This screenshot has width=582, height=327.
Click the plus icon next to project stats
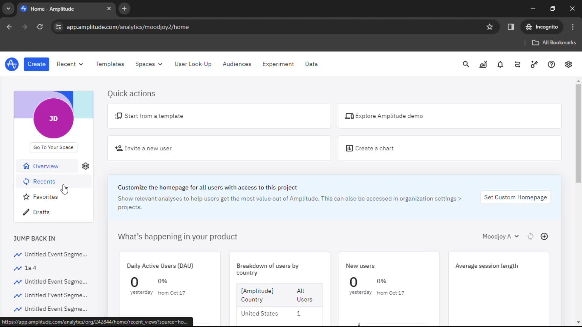pyautogui.click(x=544, y=236)
